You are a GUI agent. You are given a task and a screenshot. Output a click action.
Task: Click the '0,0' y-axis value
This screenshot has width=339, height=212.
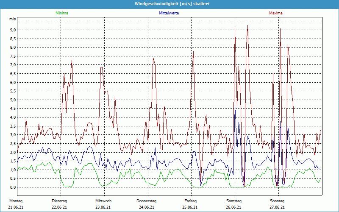coord(13,187)
